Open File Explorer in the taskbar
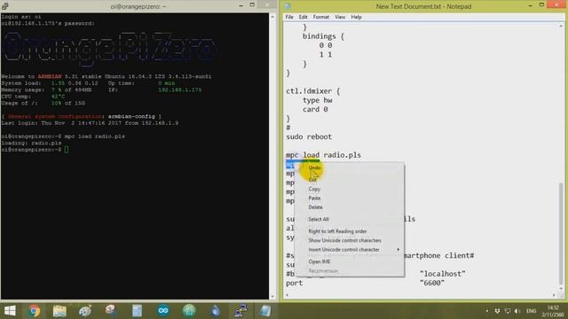 point(59,311)
